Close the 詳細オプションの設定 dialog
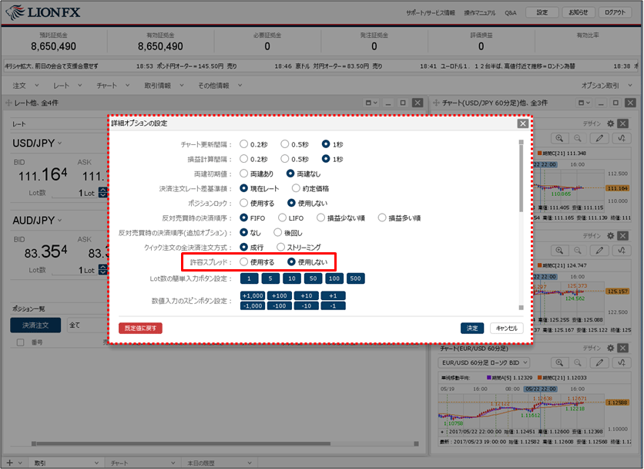 click(x=522, y=123)
